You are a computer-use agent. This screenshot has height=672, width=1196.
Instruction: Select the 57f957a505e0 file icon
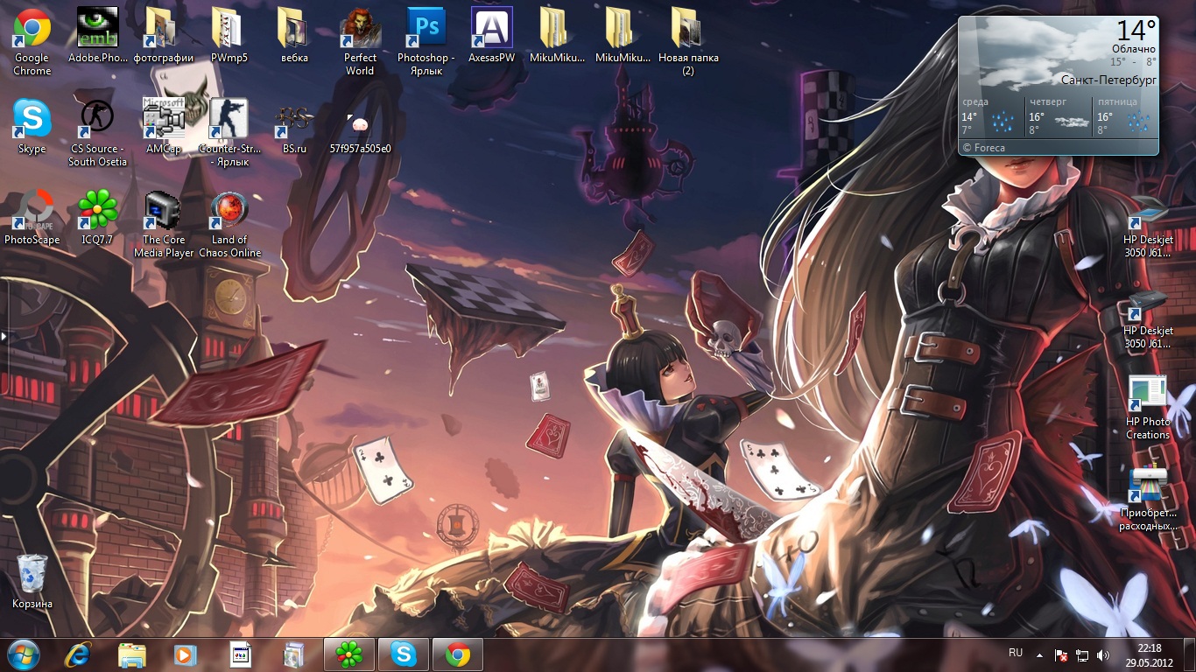tap(360, 132)
